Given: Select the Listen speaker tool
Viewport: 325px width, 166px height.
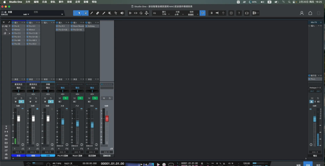Looking at the screenshot, I should click(122, 13).
